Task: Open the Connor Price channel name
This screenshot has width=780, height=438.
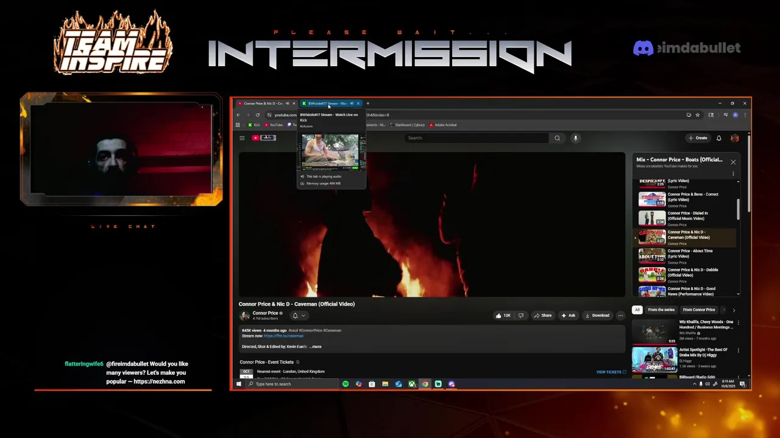Action: (x=265, y=313)
